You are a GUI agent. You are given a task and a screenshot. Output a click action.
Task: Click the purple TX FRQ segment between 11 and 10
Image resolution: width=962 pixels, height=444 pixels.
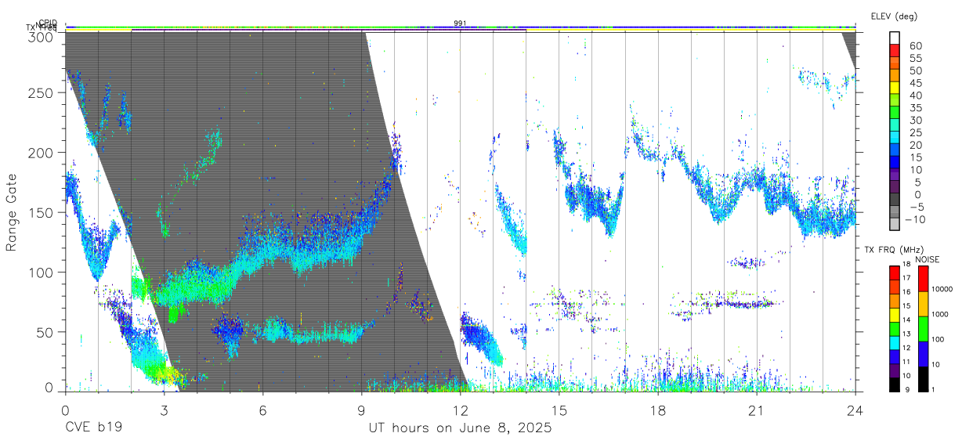tap(895, 370)
